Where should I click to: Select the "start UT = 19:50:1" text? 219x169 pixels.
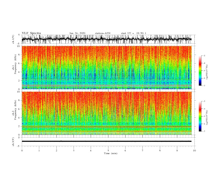click(134, 33)
